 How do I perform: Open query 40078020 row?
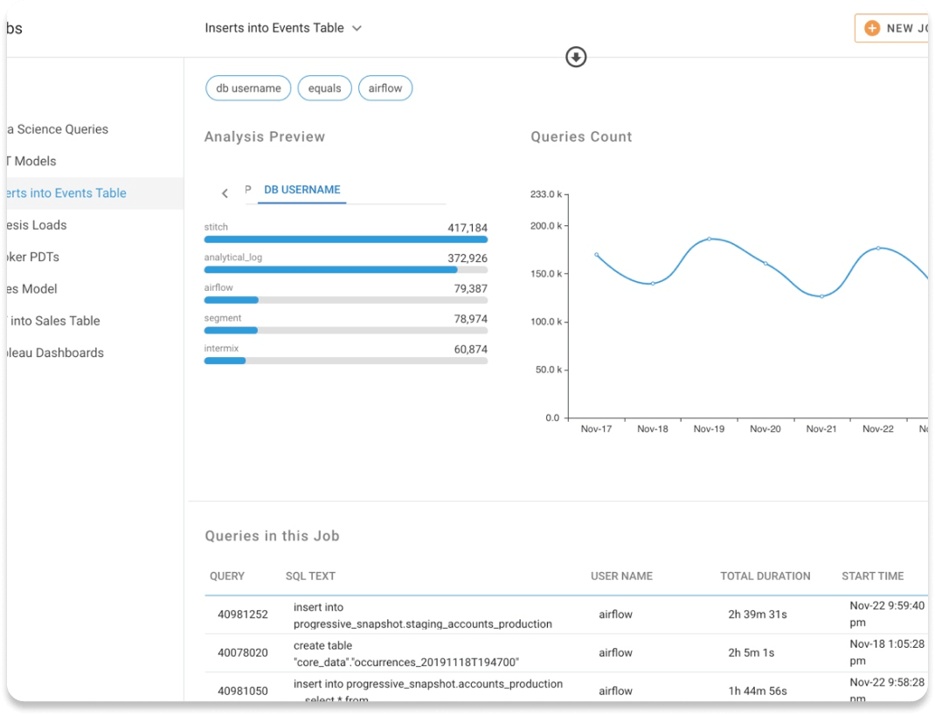click(242, 653)
